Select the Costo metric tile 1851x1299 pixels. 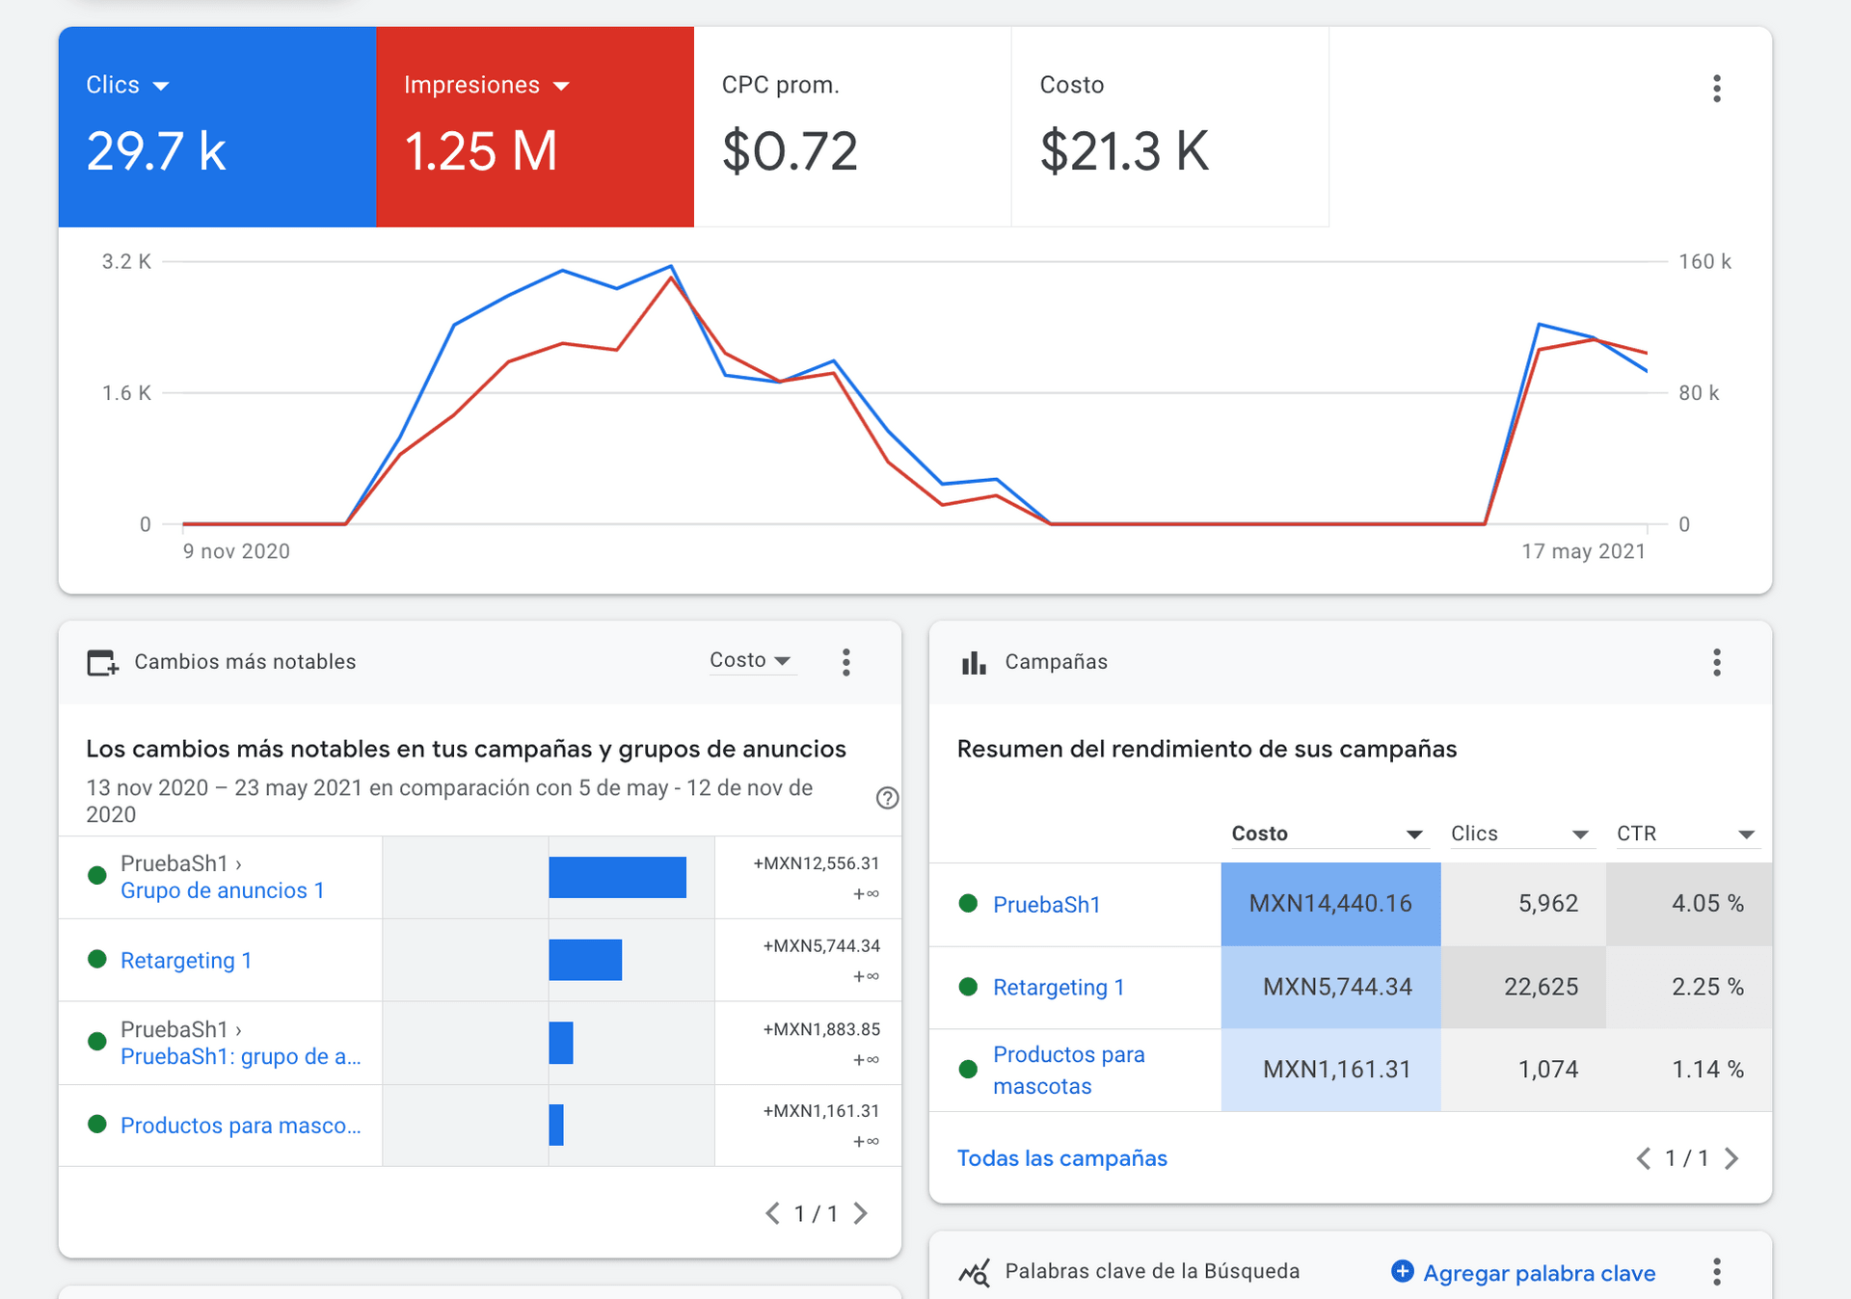click(1170, 127)
